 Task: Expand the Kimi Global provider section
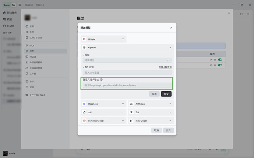coord(151,121)
